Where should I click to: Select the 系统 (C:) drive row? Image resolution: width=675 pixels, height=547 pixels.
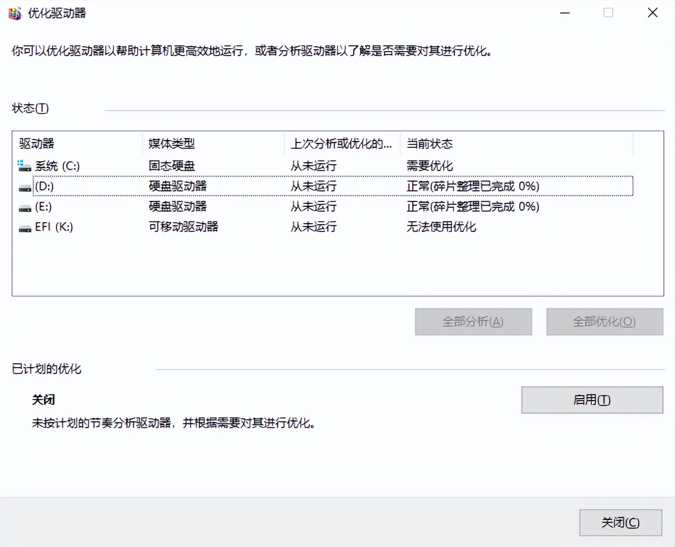click(57, 166)
